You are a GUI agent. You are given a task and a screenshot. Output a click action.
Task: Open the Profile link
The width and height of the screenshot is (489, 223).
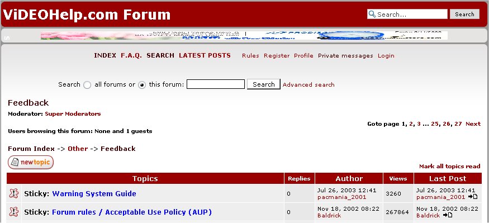pos(303,56)
